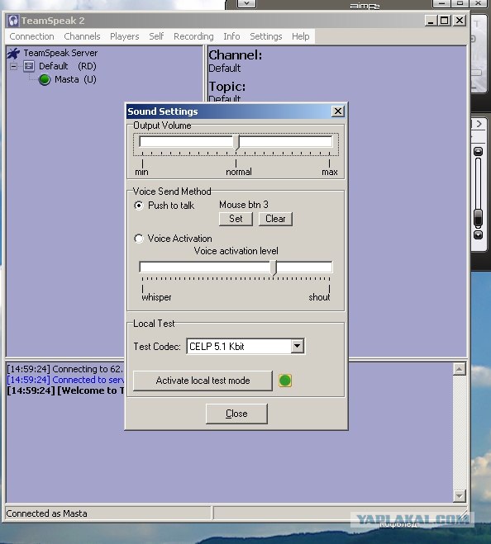This screenshot has width=491, height=544.
Task: Click the 'shout' label under activation slider
Action: pyautogui.click(x=319, y=297)
